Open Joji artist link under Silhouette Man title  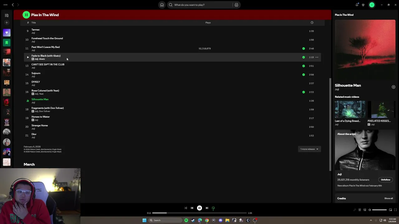click(337, 90)
